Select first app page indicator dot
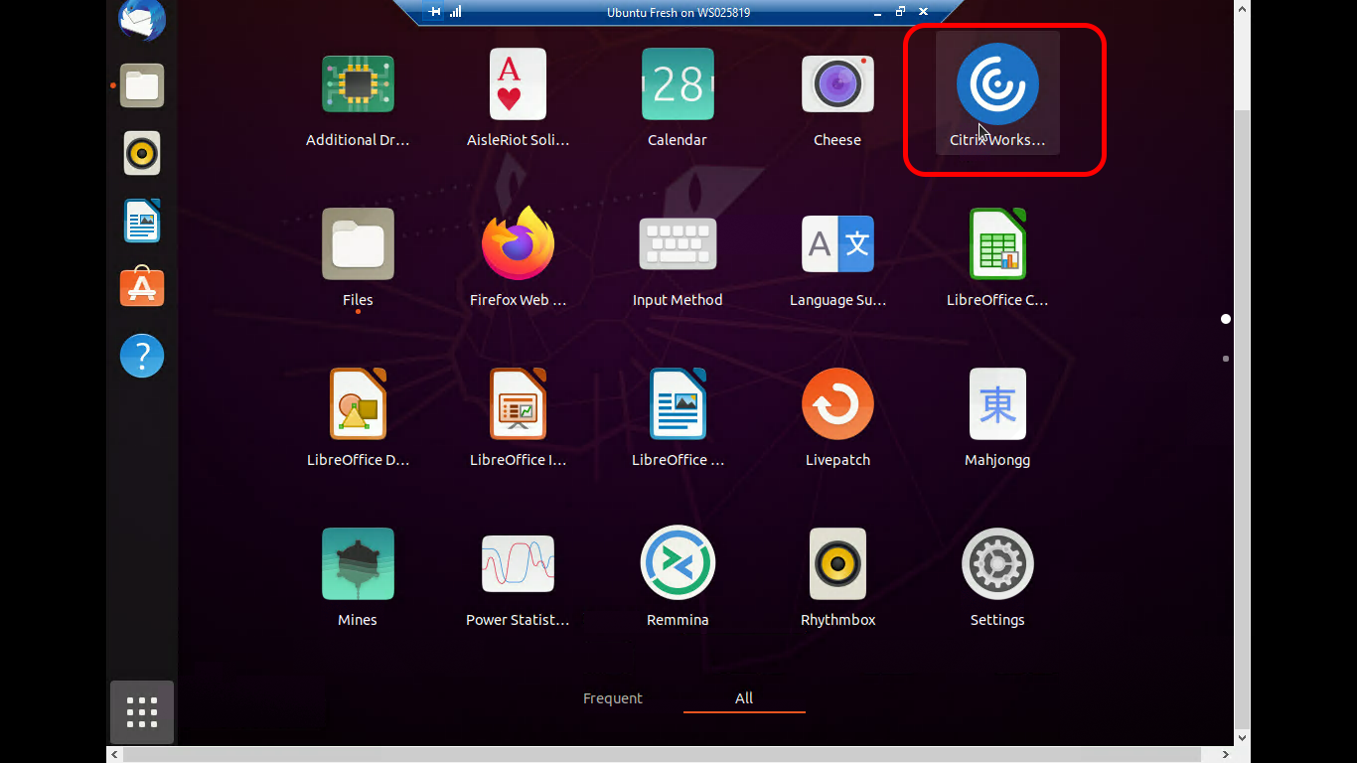The width and height of the screenshot is (1357, 763). [1226, 319]
